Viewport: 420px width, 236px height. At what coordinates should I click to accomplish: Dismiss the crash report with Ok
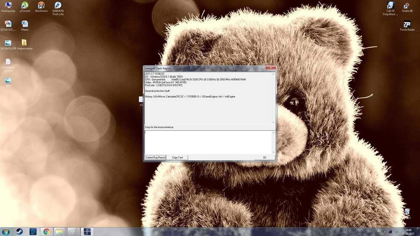click(264, 157)
